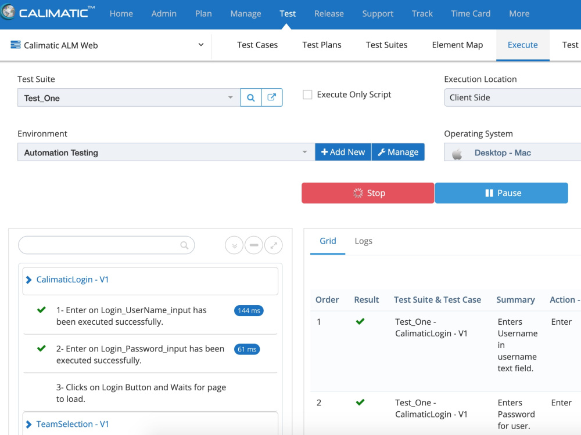Open the Manage menu in top navigation
This screenshot has height=435, width=581.
click(246, 14)
